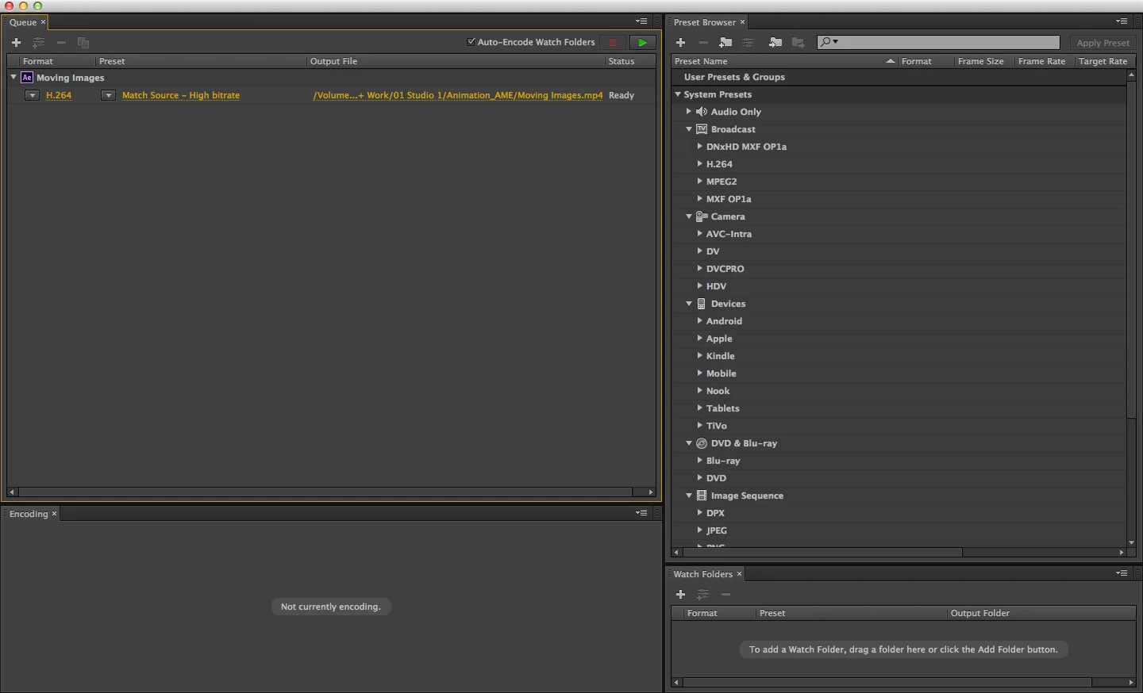Click the TV icon for Broadcast
This screenshot has width=1143, height=693.
(702, 129)
